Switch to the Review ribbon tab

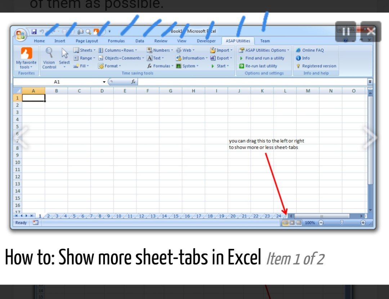[x=161, y=41]
